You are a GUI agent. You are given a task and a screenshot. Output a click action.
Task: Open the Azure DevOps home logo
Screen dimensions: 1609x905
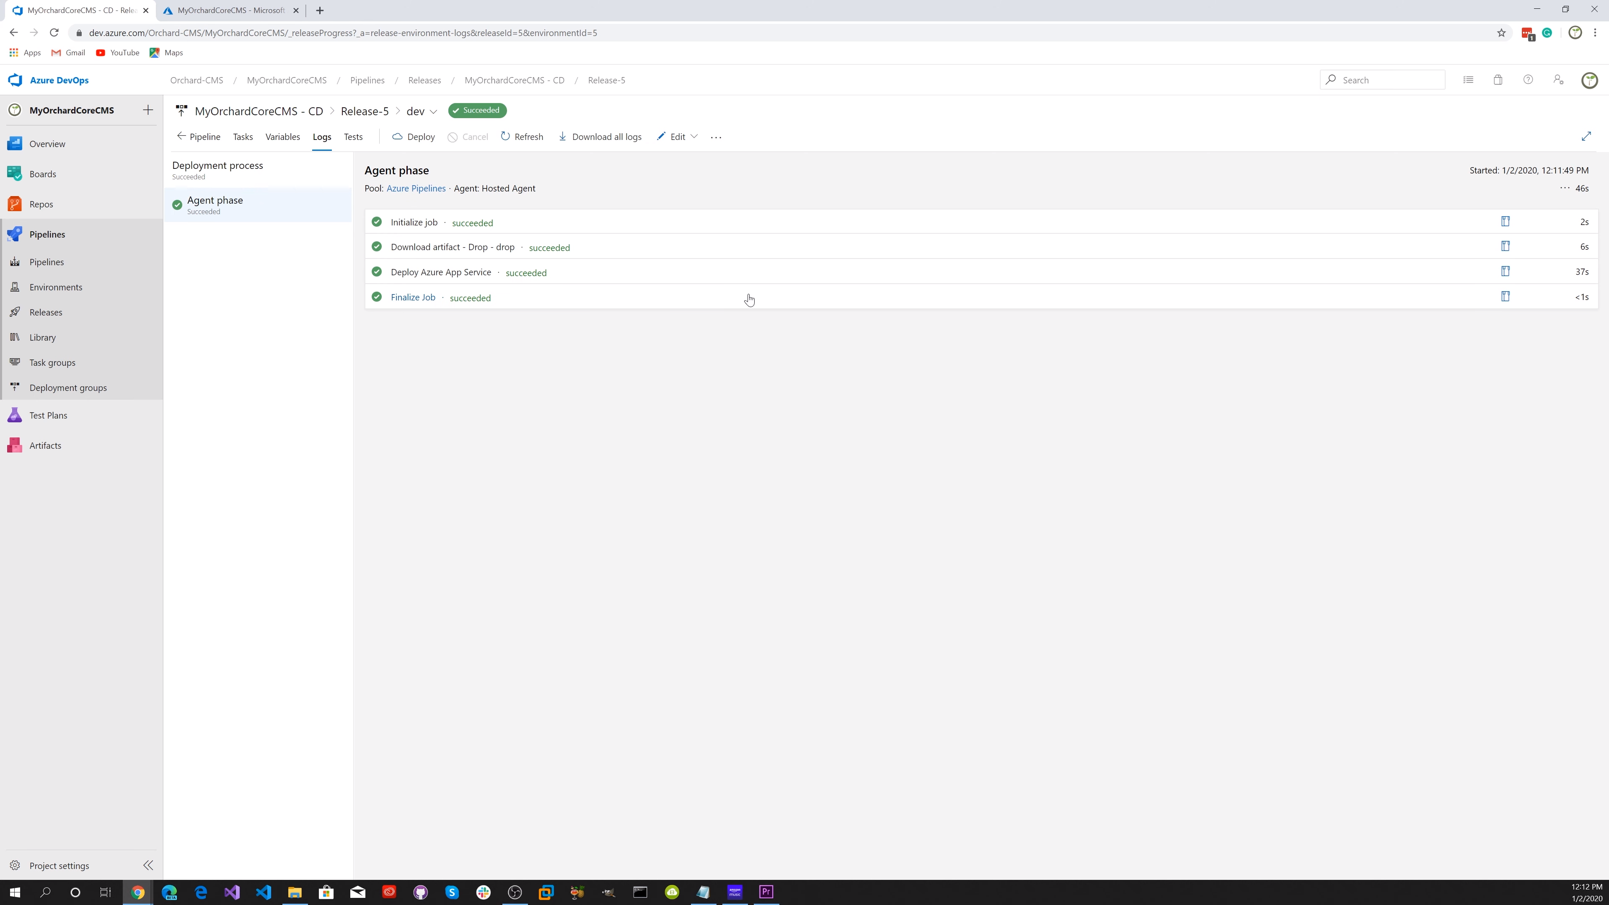point(49,80)
